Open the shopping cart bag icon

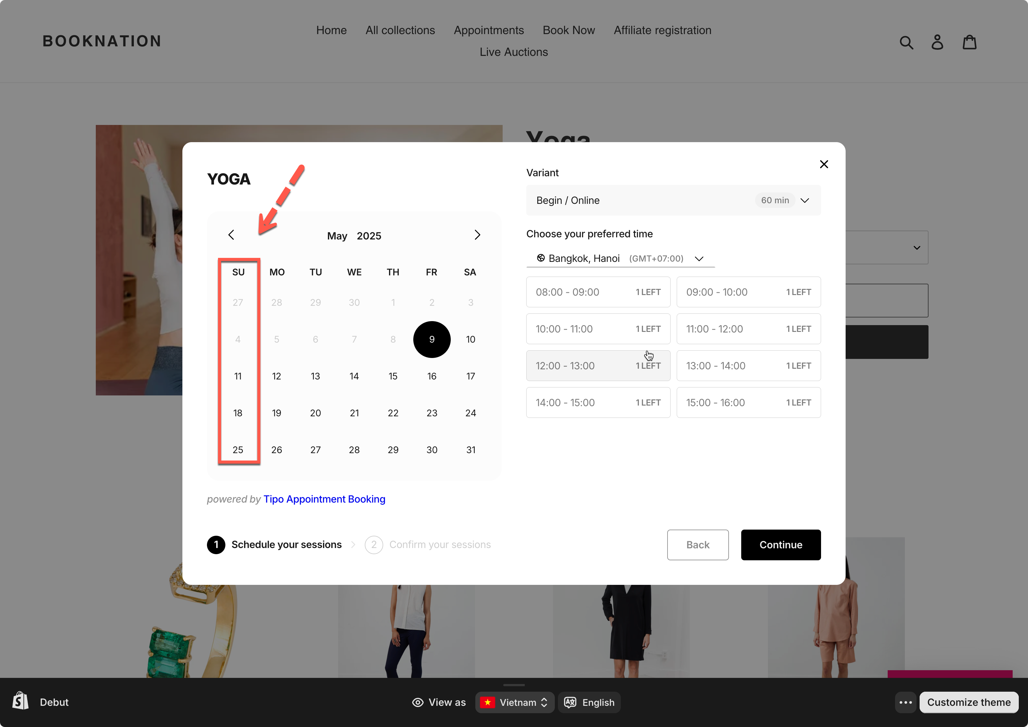[969, 42]
